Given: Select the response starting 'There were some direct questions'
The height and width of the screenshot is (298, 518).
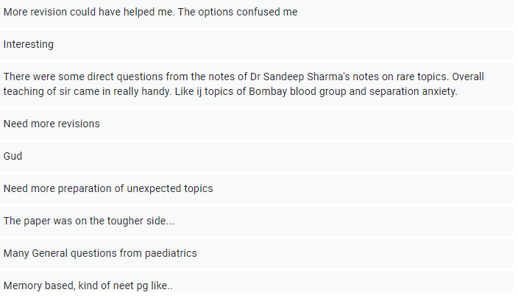Looking at the screenshot, I should 257,85.
